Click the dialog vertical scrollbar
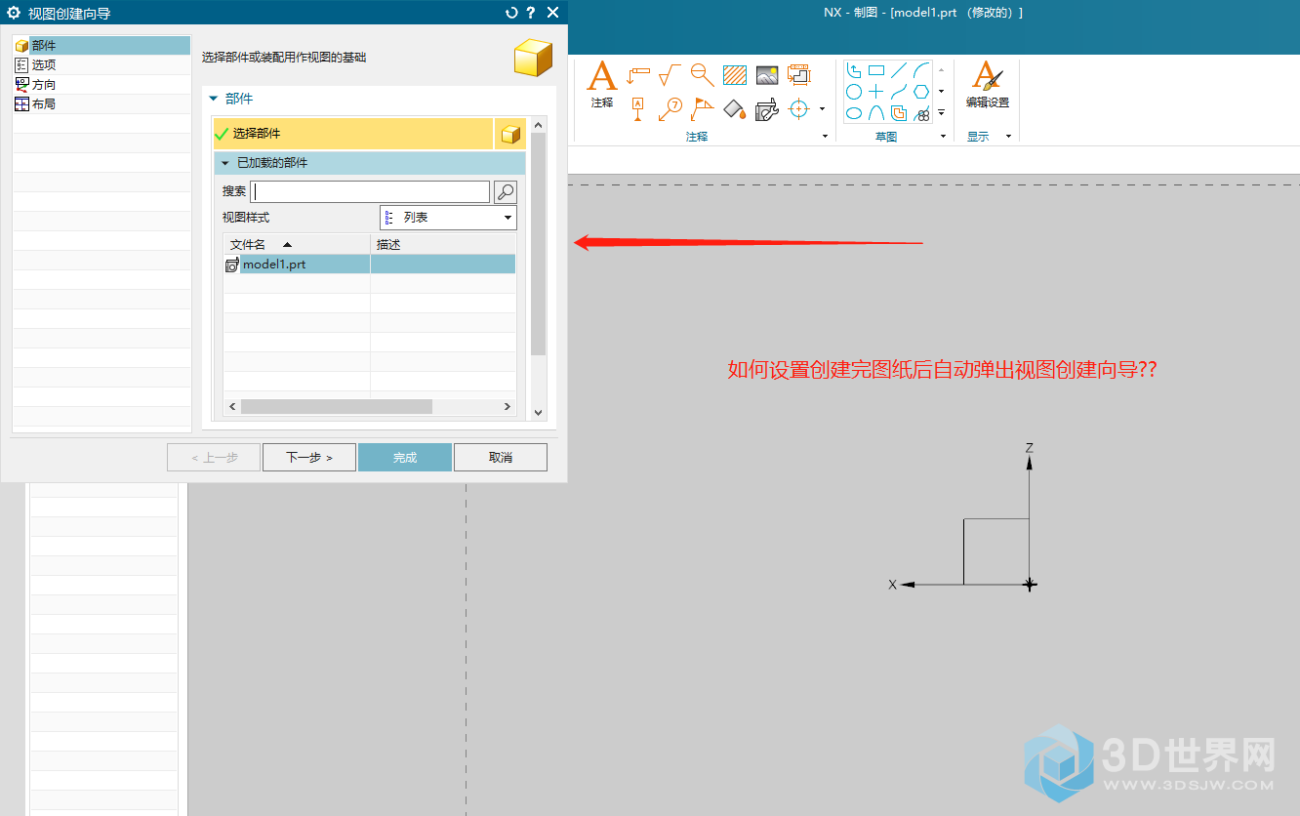This screenshot has height=816, width=1300. click(539, 244)
